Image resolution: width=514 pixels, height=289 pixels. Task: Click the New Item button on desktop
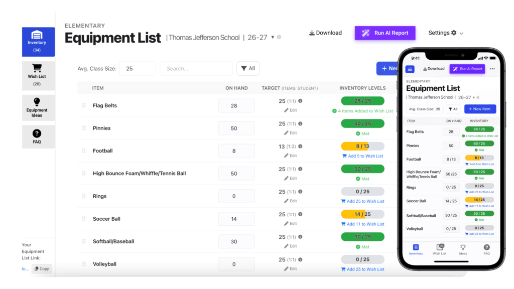387,68
